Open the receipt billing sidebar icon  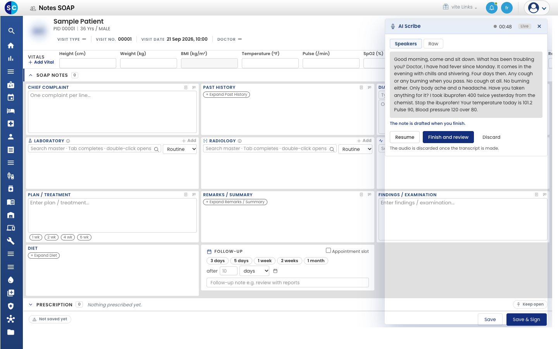pos(11,150)
